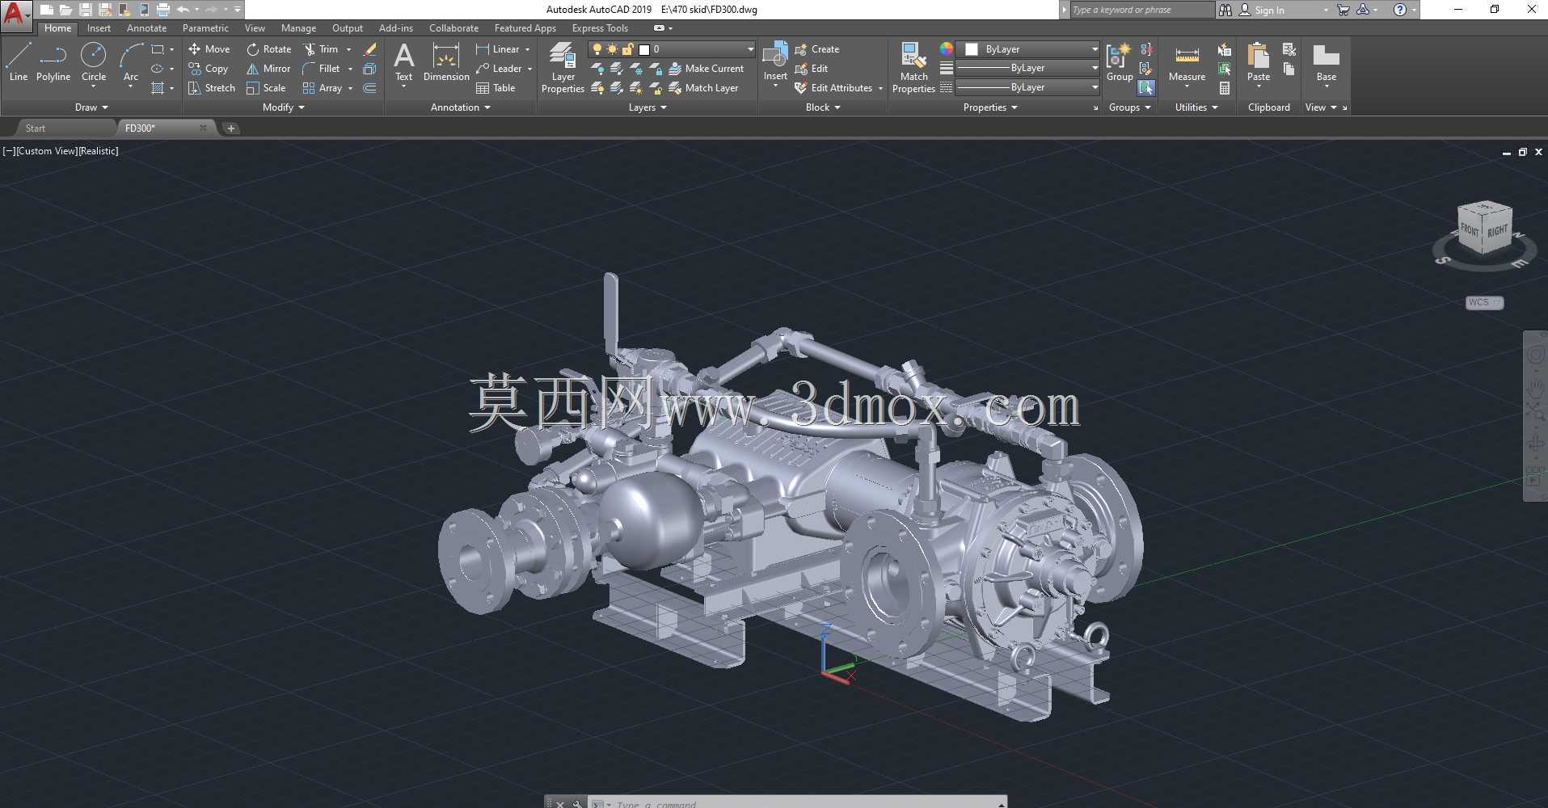Click the Scale tool
The image size is (1548, 808).
266,88
